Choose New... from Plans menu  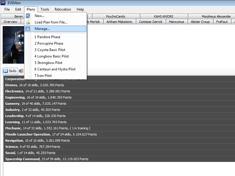[56, 16]
